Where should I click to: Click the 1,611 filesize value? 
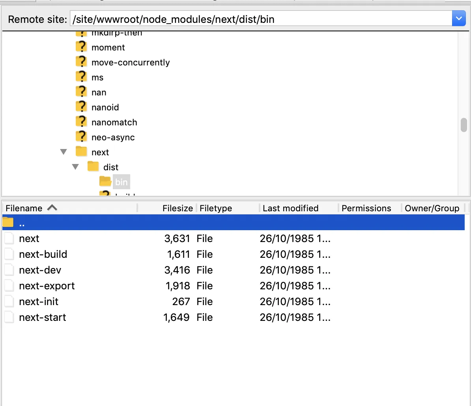[178, 255]
